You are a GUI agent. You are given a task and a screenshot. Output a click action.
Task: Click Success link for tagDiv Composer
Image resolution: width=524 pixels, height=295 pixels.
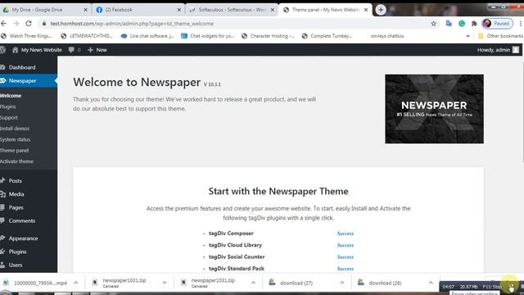(x=346, y=234)
